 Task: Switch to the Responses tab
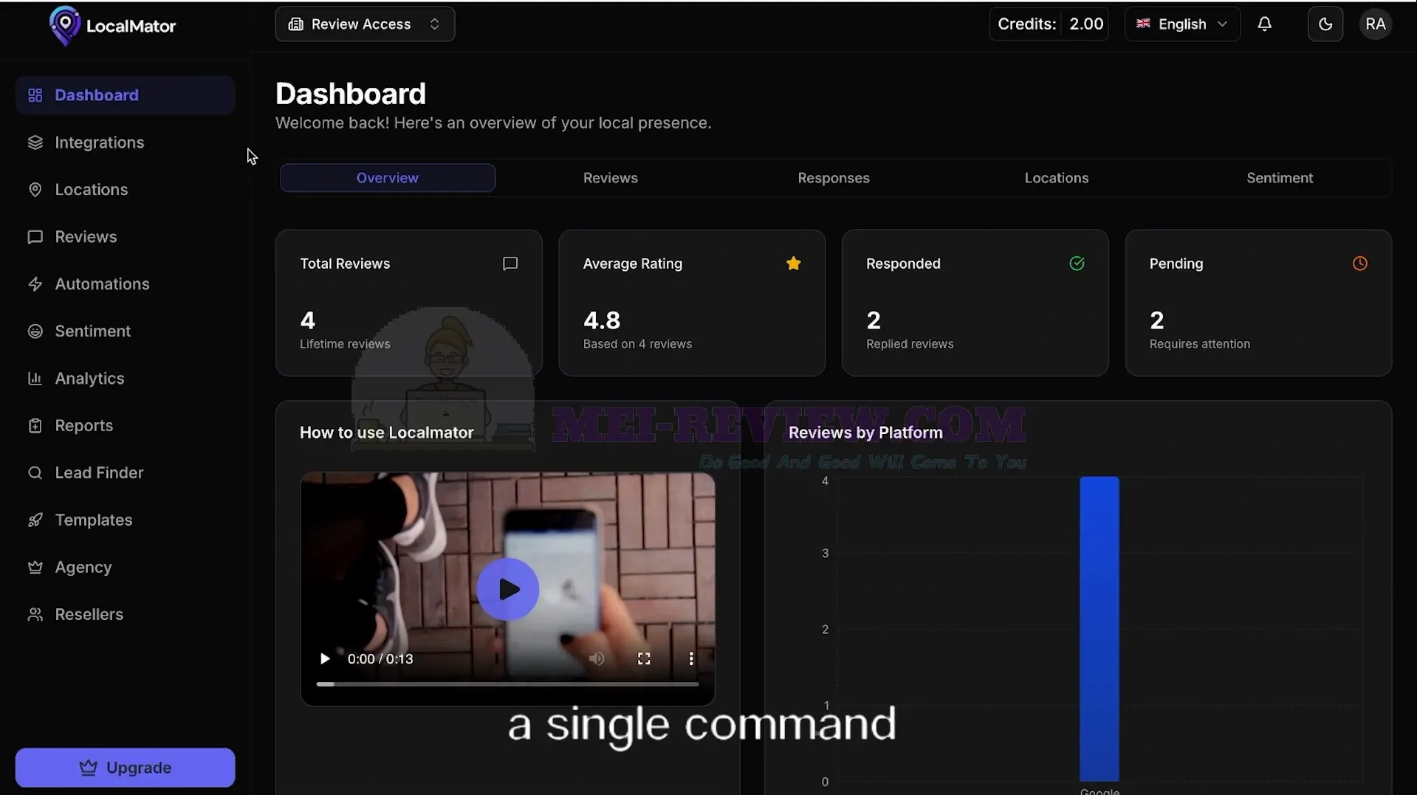click(833, 178)
